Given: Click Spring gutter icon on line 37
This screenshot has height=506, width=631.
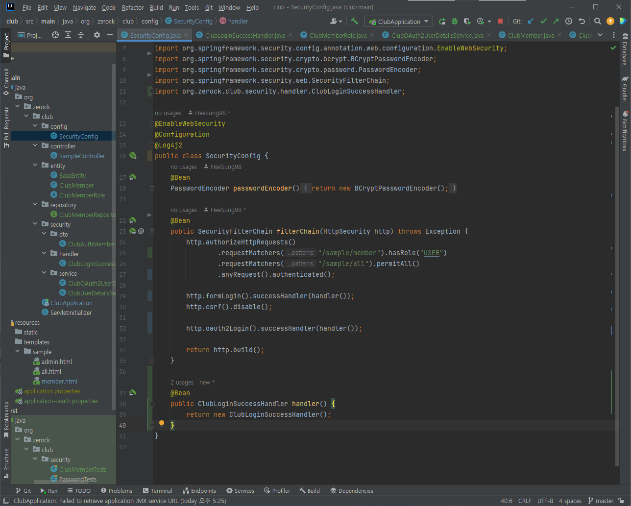Looking at the screenshot, I should pos(133,393).
